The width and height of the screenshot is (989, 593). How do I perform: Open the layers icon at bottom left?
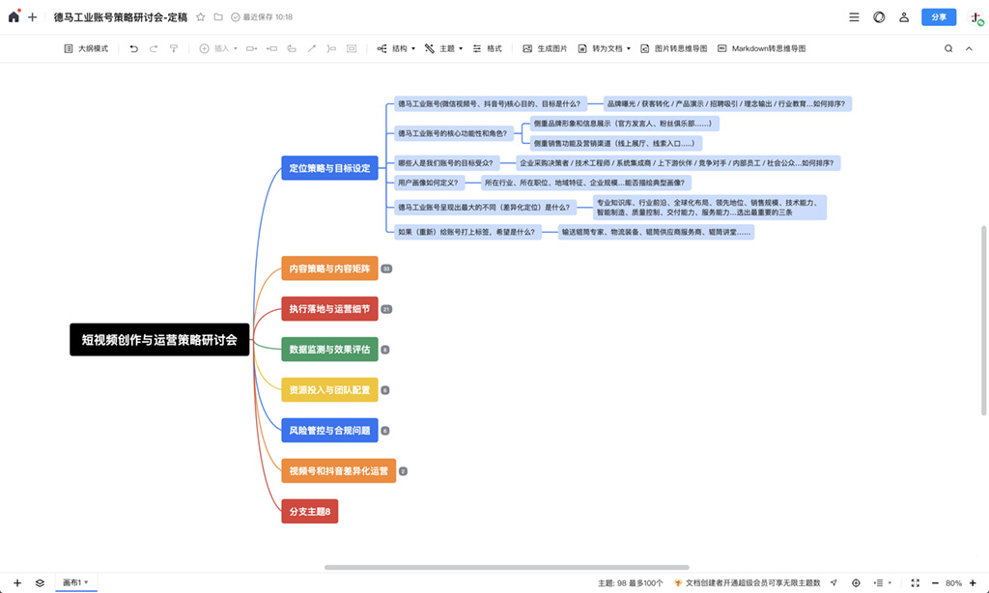click(x=40, y=583)
